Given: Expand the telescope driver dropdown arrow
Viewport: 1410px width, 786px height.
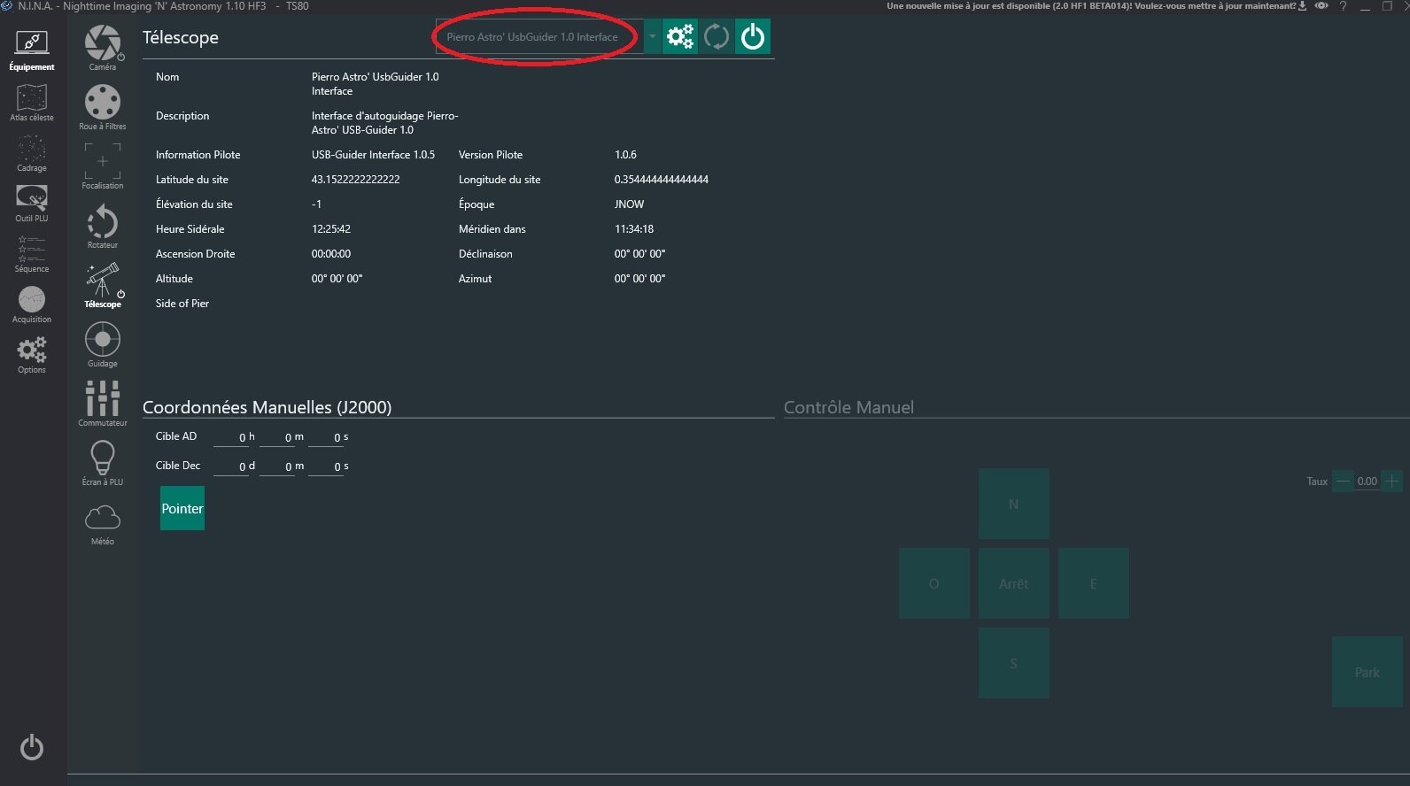Looking at the screenshot, I should [653, 37].
